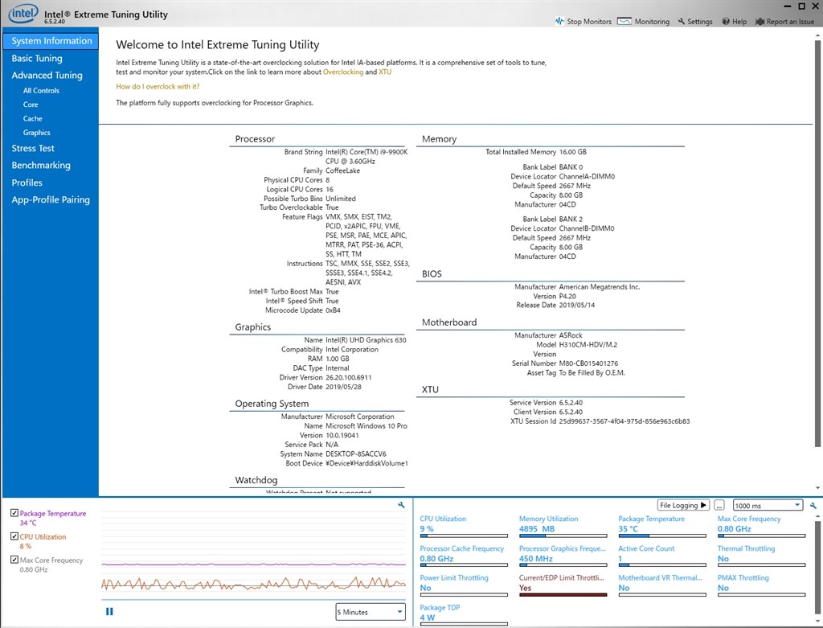Click the Memory Utilization monitor tile
Image resolution: width=823 pixels, height=628 pixels.
(x=563, y=527)
